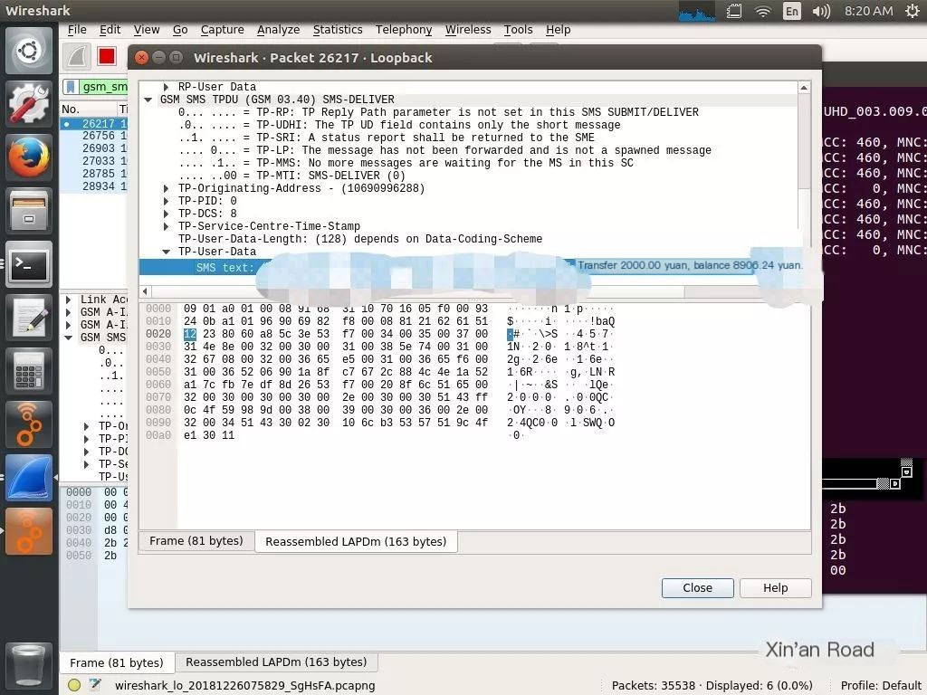This screenshot has width=927, height=695.
Task: Collapse the GSM SMS TPDU node
Action: tap(148, 100)
